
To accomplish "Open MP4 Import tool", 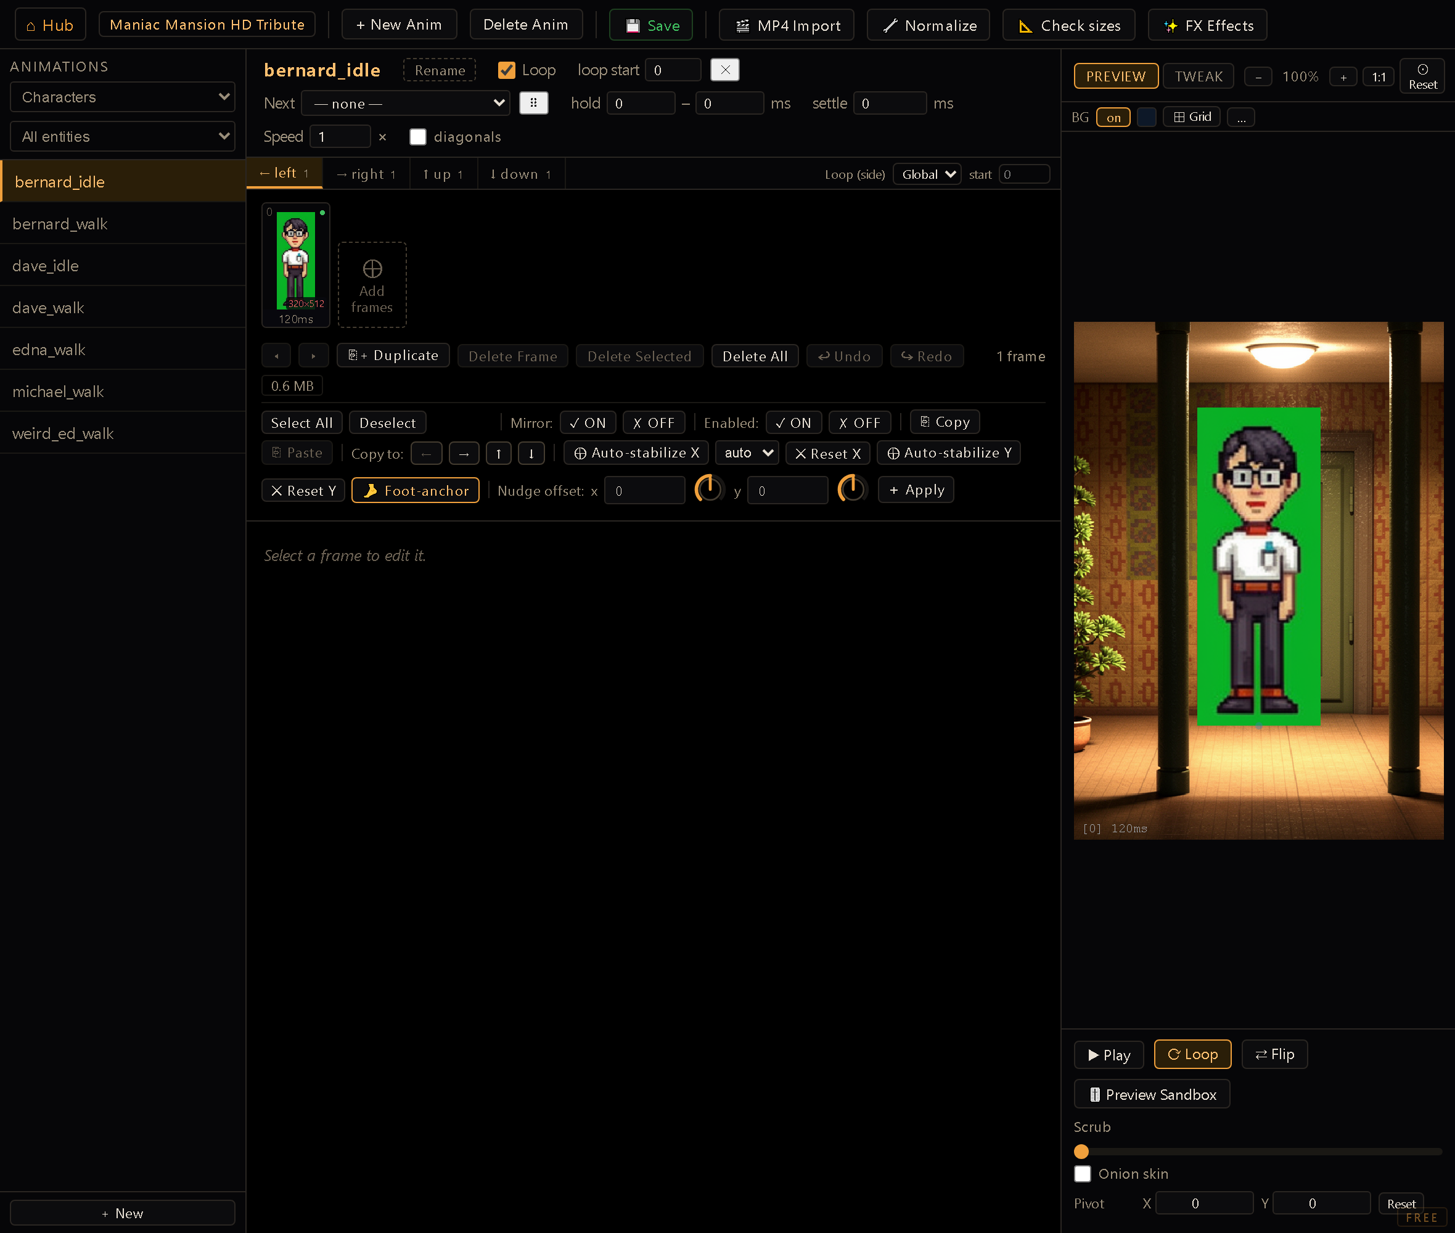I will [x=786, y=25].
